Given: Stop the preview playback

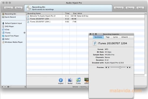Looking at the screenshot, I should point(109,67).
